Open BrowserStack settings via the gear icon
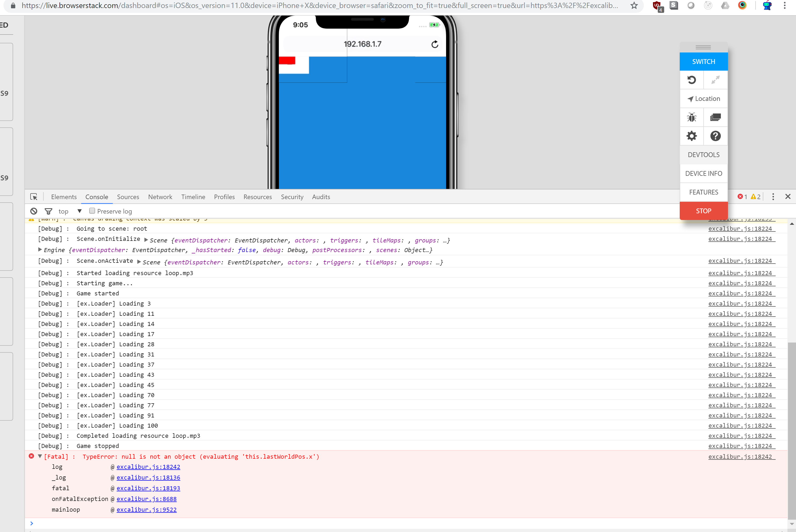This screenshot has height=532, width=796. point(692,136)
